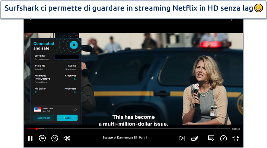Viewport: 267px width, 148px height.
Task: Pause the Surfshark VPN connection
Action: coord(67,118)
